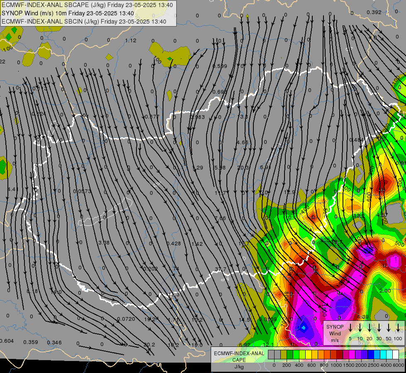Image resolution: width=406 pixels, height=373 pixels.
Task: Pick the bright magenta swatch in CAPE legend
Action: click(x=352, y=354)
